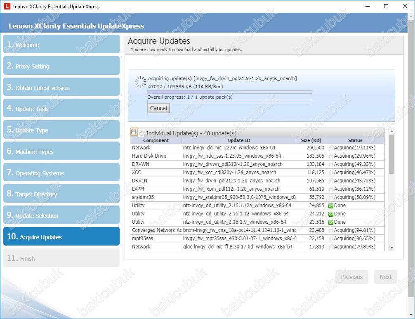Select the DRVLN component row
415x319 pixels.
pyautogui.click(x=257, y=180)
